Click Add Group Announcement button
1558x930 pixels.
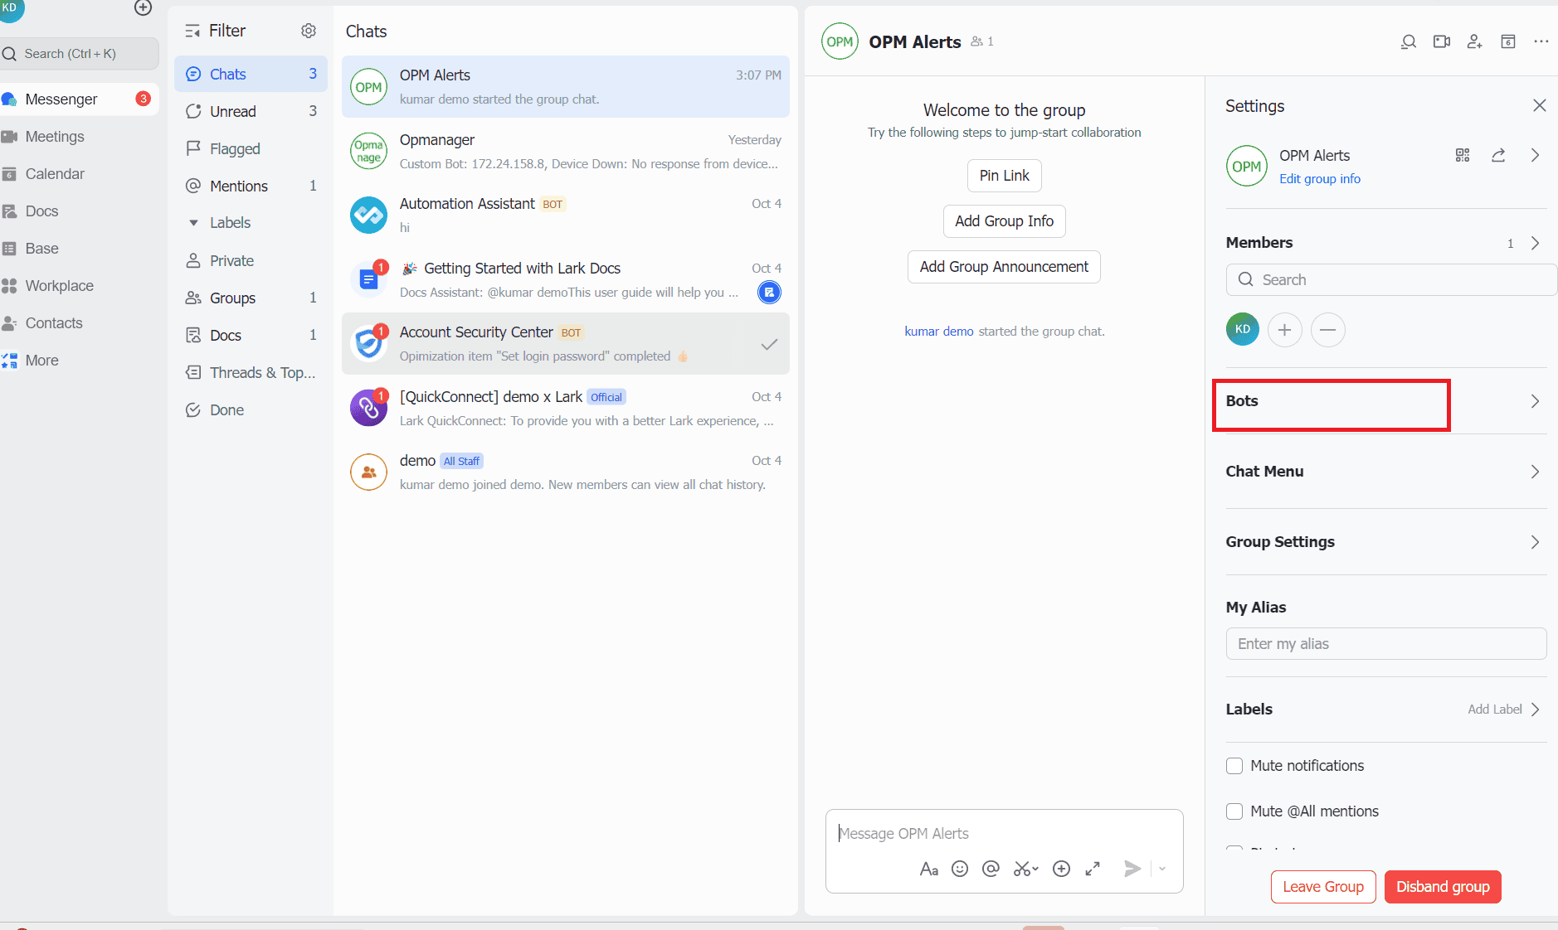pyautogui.click(x=1004, y=267)
